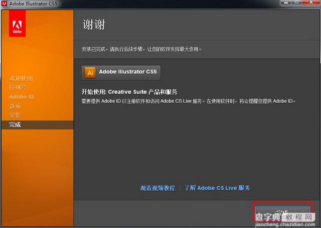The width and height of the screenshot is (321, 228).
Task: Click the Adobe Illustrator CS5 window title
Action: (x=33, y=3)
